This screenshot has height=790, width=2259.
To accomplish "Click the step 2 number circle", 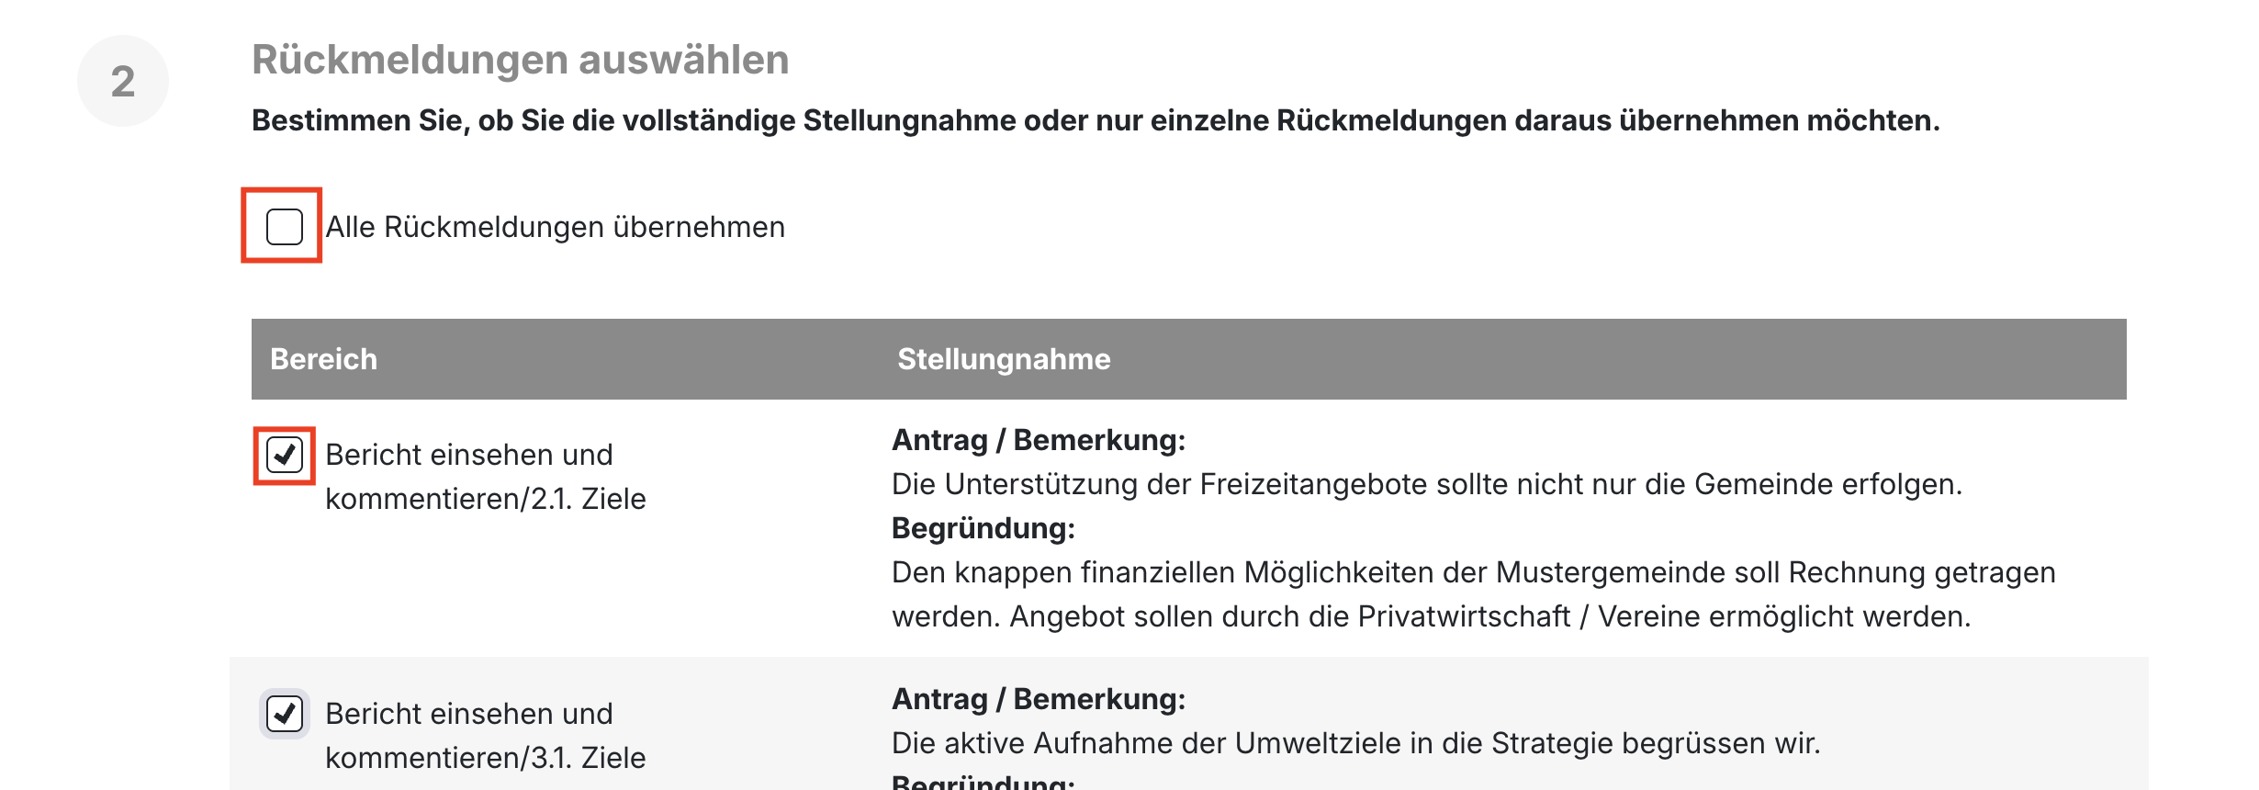I will (x=123, y=81).
